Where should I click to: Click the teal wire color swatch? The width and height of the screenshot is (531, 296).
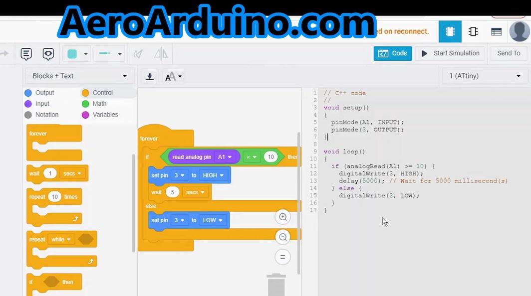(72, 54)
